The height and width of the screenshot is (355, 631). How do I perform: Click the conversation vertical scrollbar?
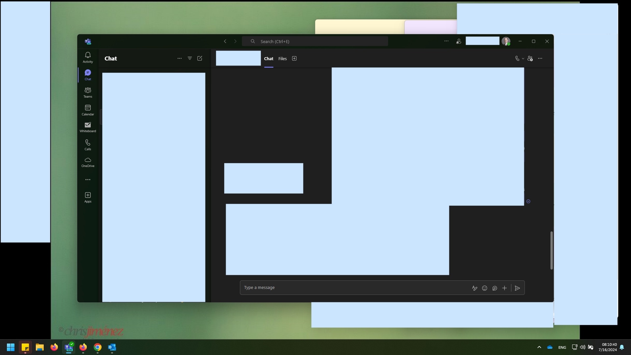pyautogui.click(x=551, y=250)
